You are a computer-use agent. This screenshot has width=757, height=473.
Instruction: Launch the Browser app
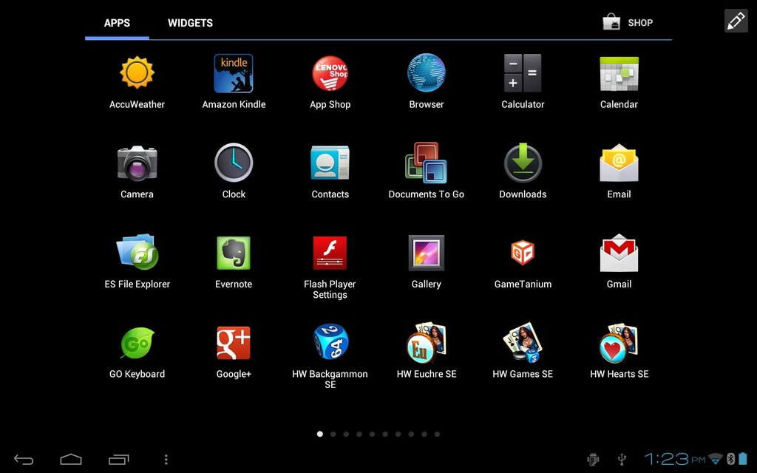[427, 73]
